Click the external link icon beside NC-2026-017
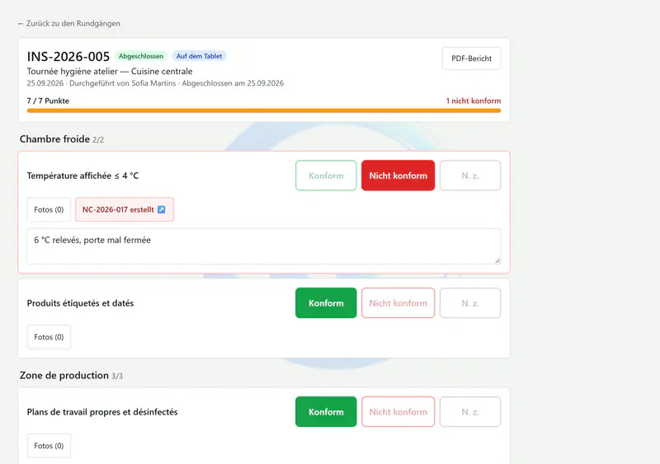The width and height of the screenshot is (660, 464). (161, 209)
